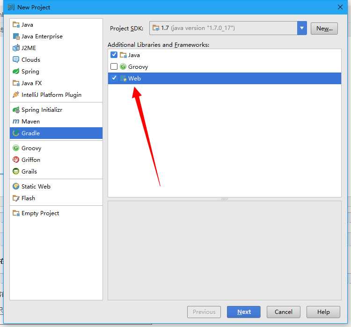
Task: Select Static Web project type
Action: click(x=56, y=186)
